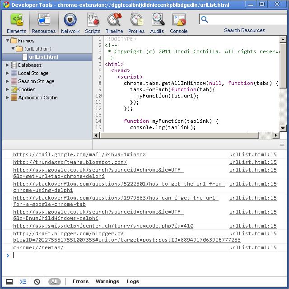Open the Timeline panel icon
The height and width of the screenshot is (289, 289).
point(114,19)
